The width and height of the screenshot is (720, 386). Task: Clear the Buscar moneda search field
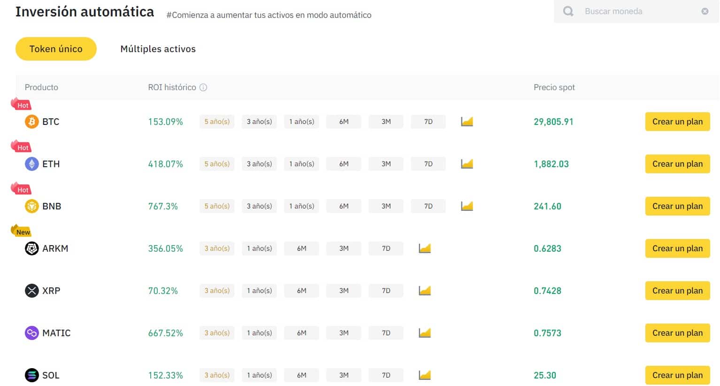pos(705,11)
